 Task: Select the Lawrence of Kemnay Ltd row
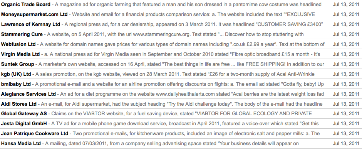(181, 25)
